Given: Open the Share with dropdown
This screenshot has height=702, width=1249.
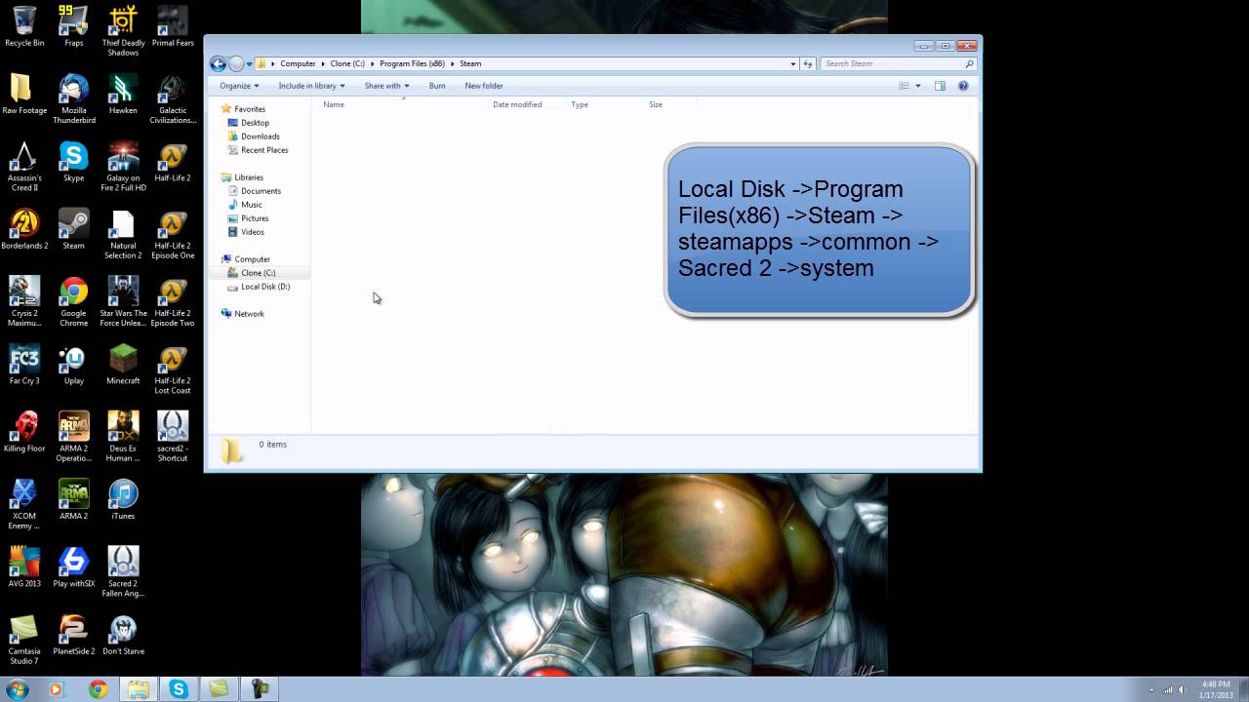Looking at the screenshot, I should 386,86.
